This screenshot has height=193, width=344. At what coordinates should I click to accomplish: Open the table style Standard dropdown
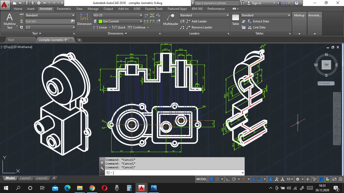point(266,15)
